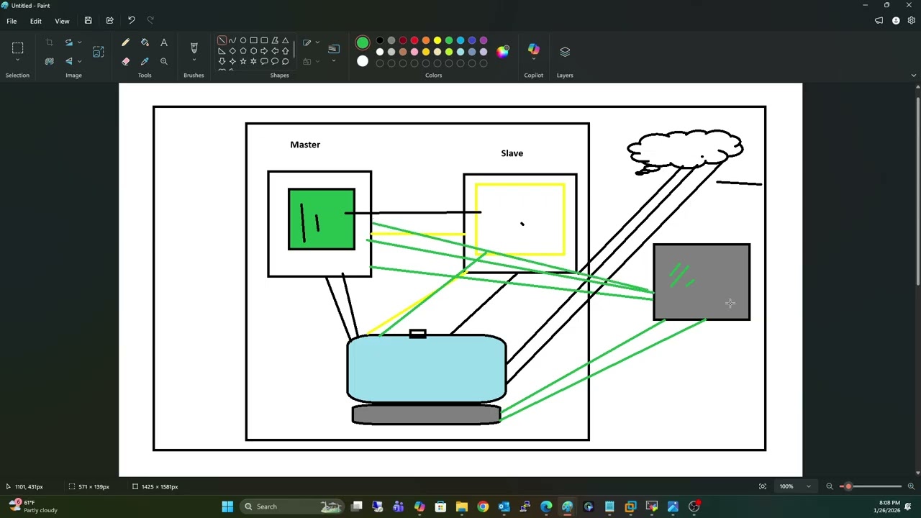
Task: Open the View menu
Action: (62, 21)
